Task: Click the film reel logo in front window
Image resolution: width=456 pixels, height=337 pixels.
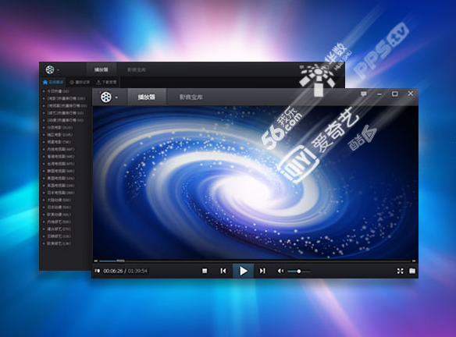Action: tap(106, 97)
